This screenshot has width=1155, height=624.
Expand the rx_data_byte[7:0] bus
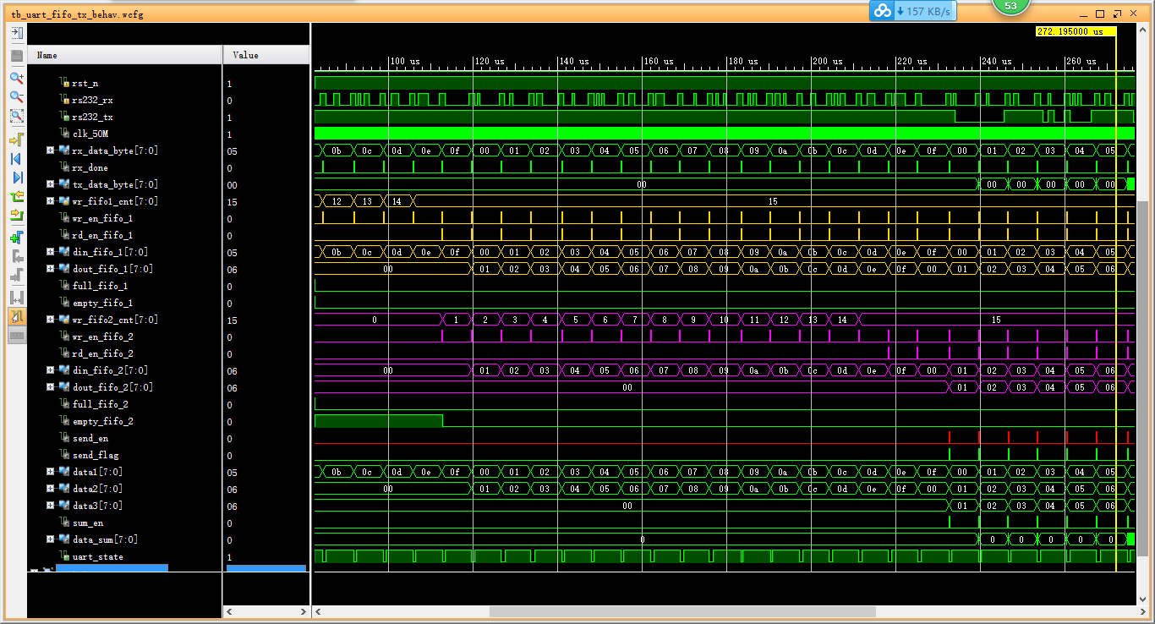pos(50,151)
